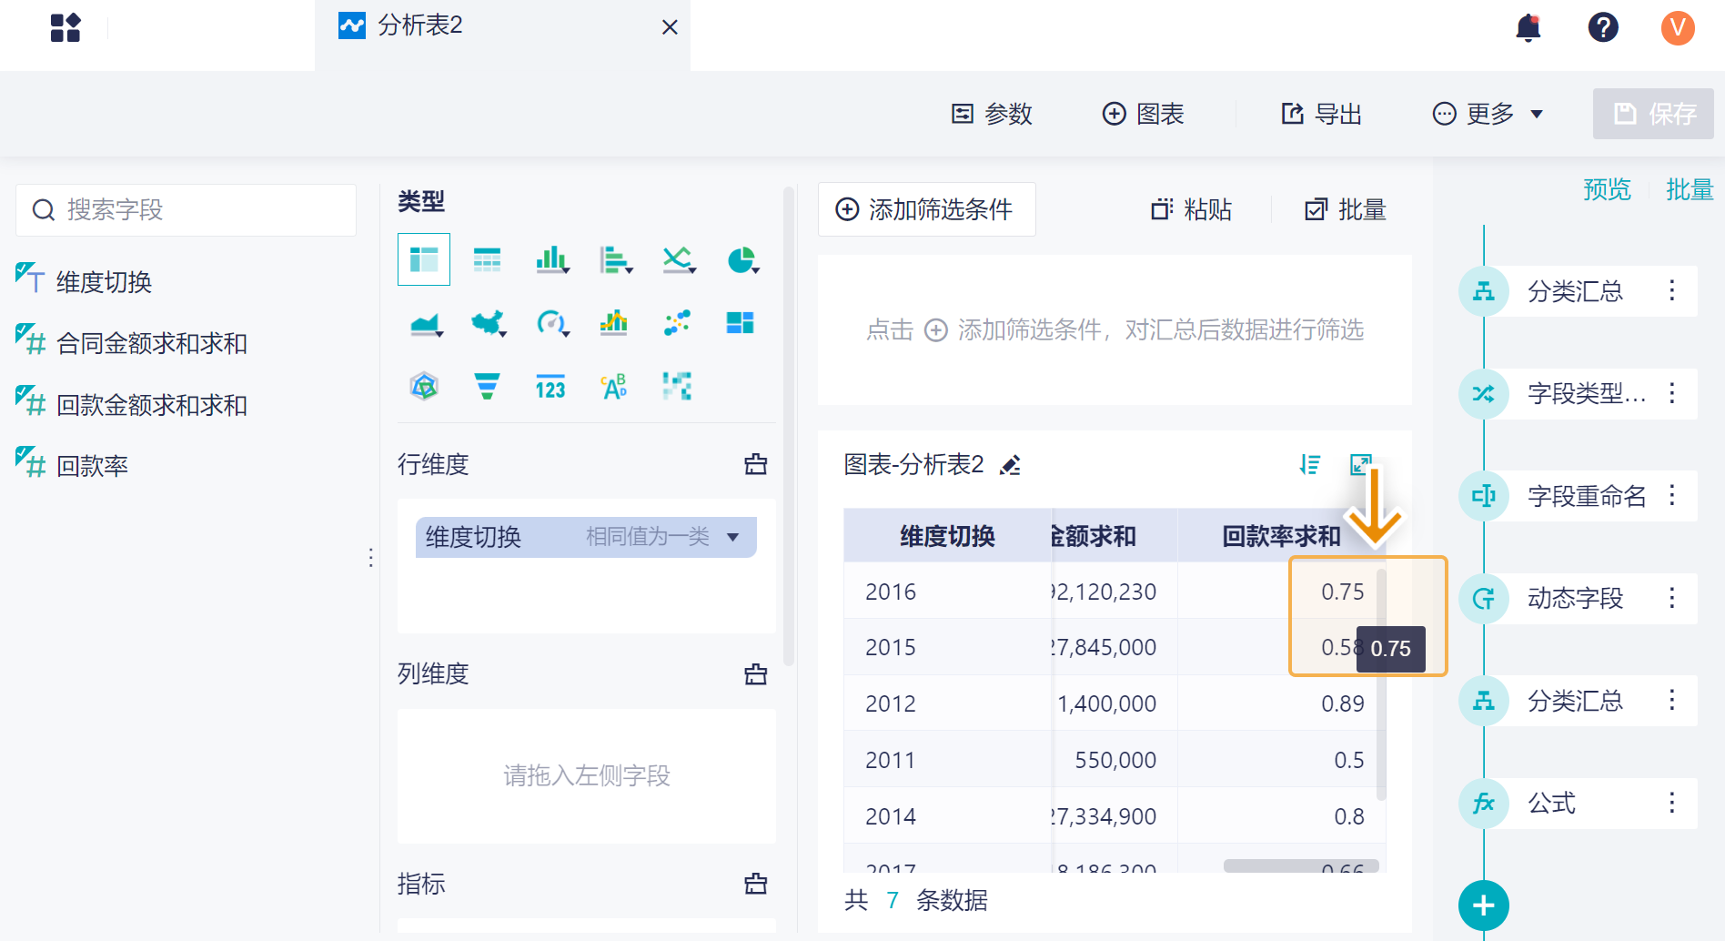Select the China map chart type
This screenshot has height=941, width=1725.
coord(489,323)
